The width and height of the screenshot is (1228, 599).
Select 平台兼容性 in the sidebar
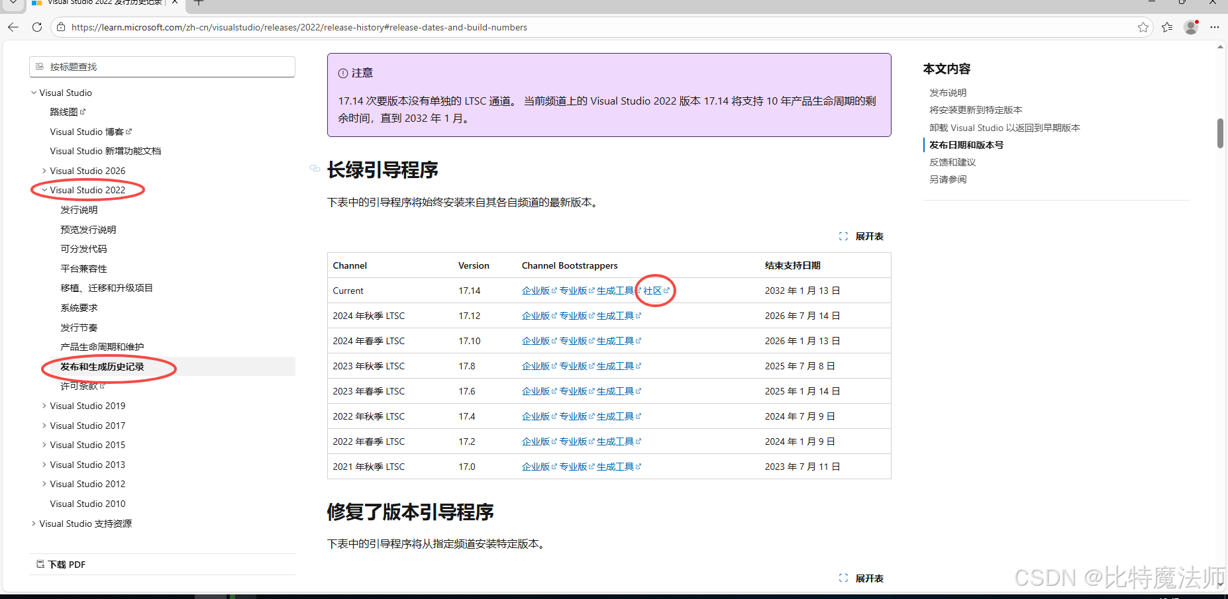pyautogui.click(x=83, y=269)
